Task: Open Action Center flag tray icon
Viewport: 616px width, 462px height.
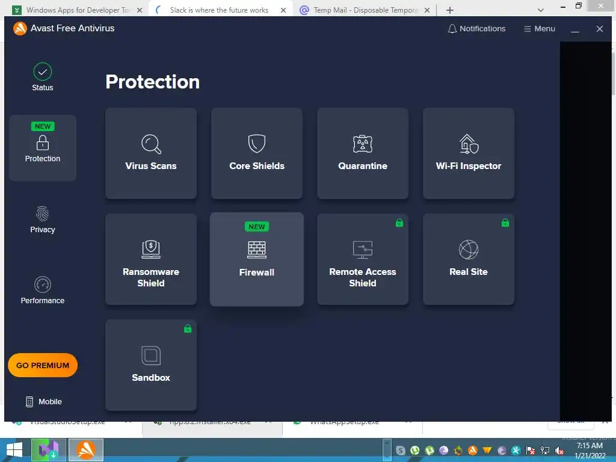Action: tap(531, 451)
